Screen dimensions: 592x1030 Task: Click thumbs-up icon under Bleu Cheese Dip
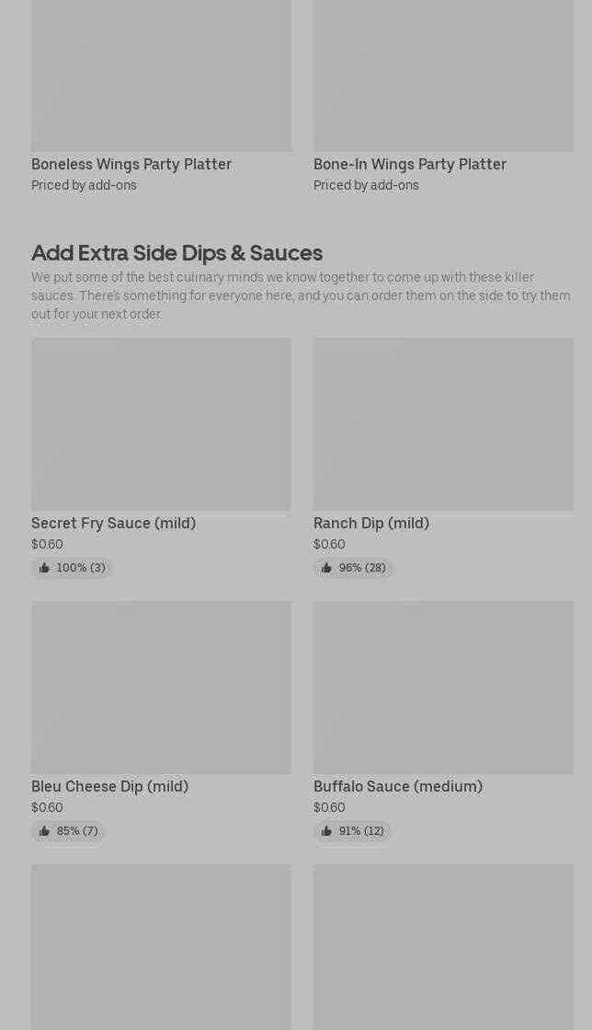coord(44,831)
